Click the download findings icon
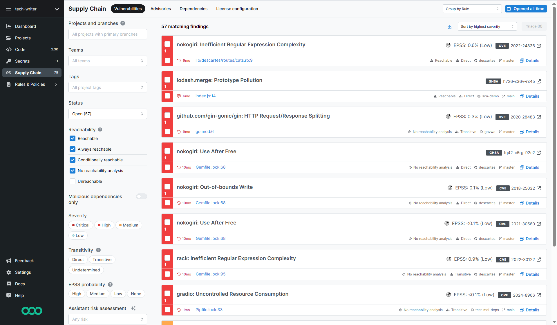Screen dimensions: 557x325 tap(449, 27)
